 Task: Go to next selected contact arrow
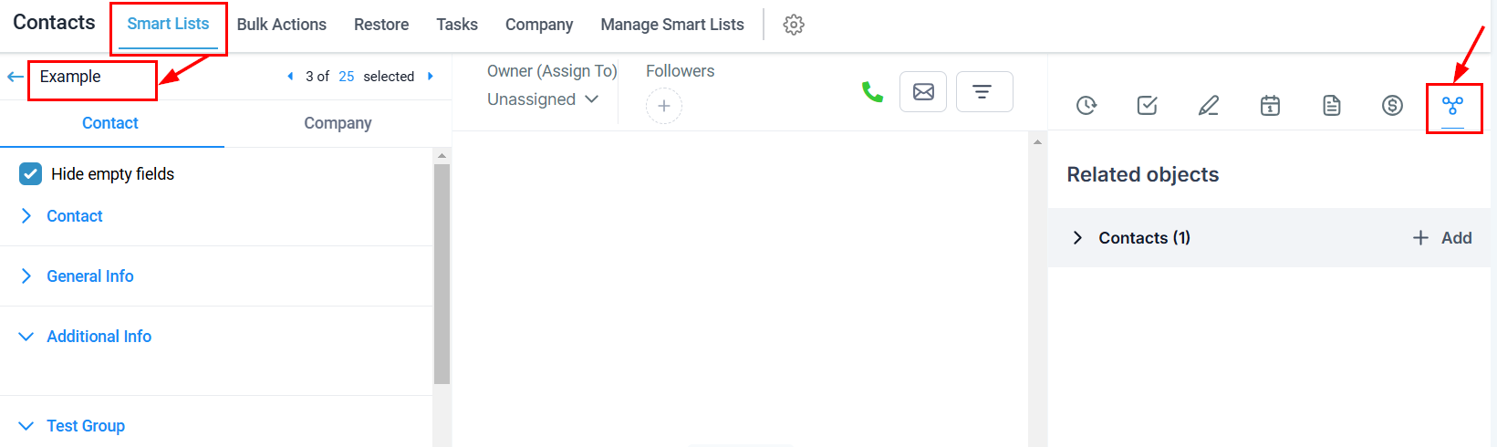click(431, 77)
